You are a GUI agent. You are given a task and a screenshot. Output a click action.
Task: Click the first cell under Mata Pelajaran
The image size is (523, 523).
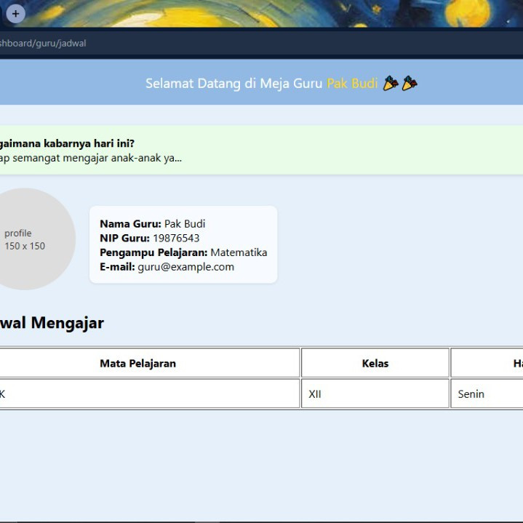[x=145, y=394]
